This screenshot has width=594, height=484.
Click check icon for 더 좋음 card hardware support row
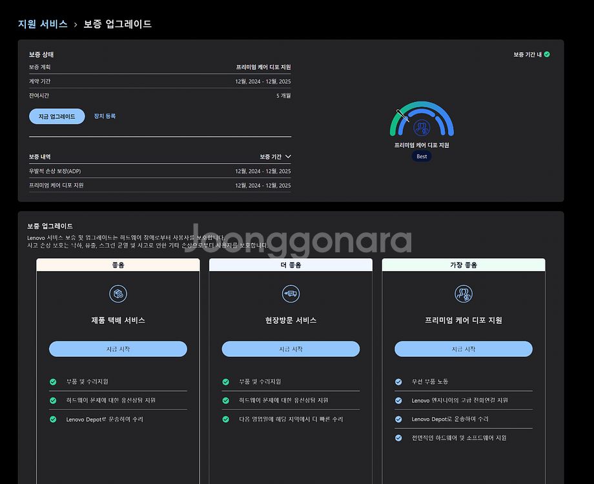pos(226,400)
